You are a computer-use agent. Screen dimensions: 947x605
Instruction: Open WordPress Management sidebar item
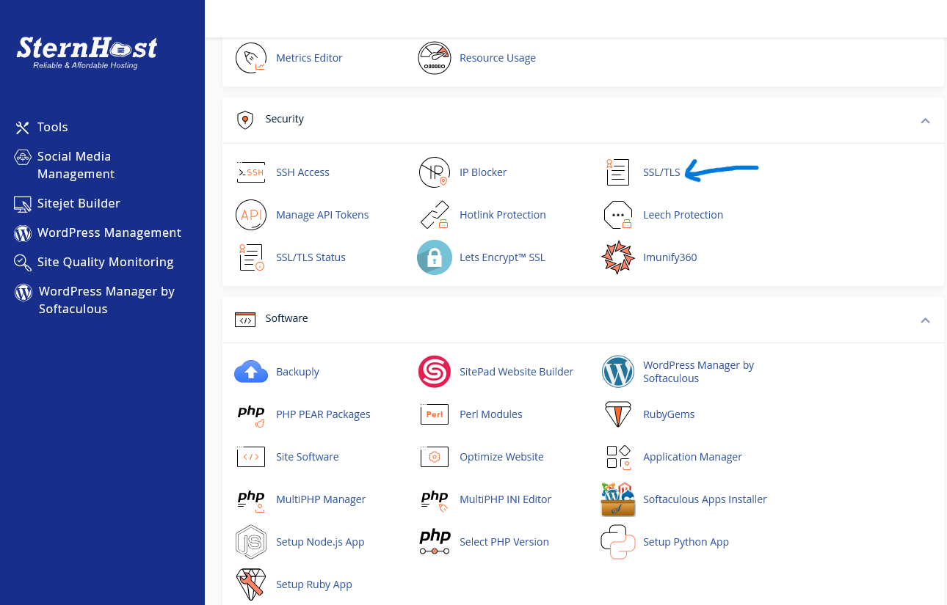109,232
